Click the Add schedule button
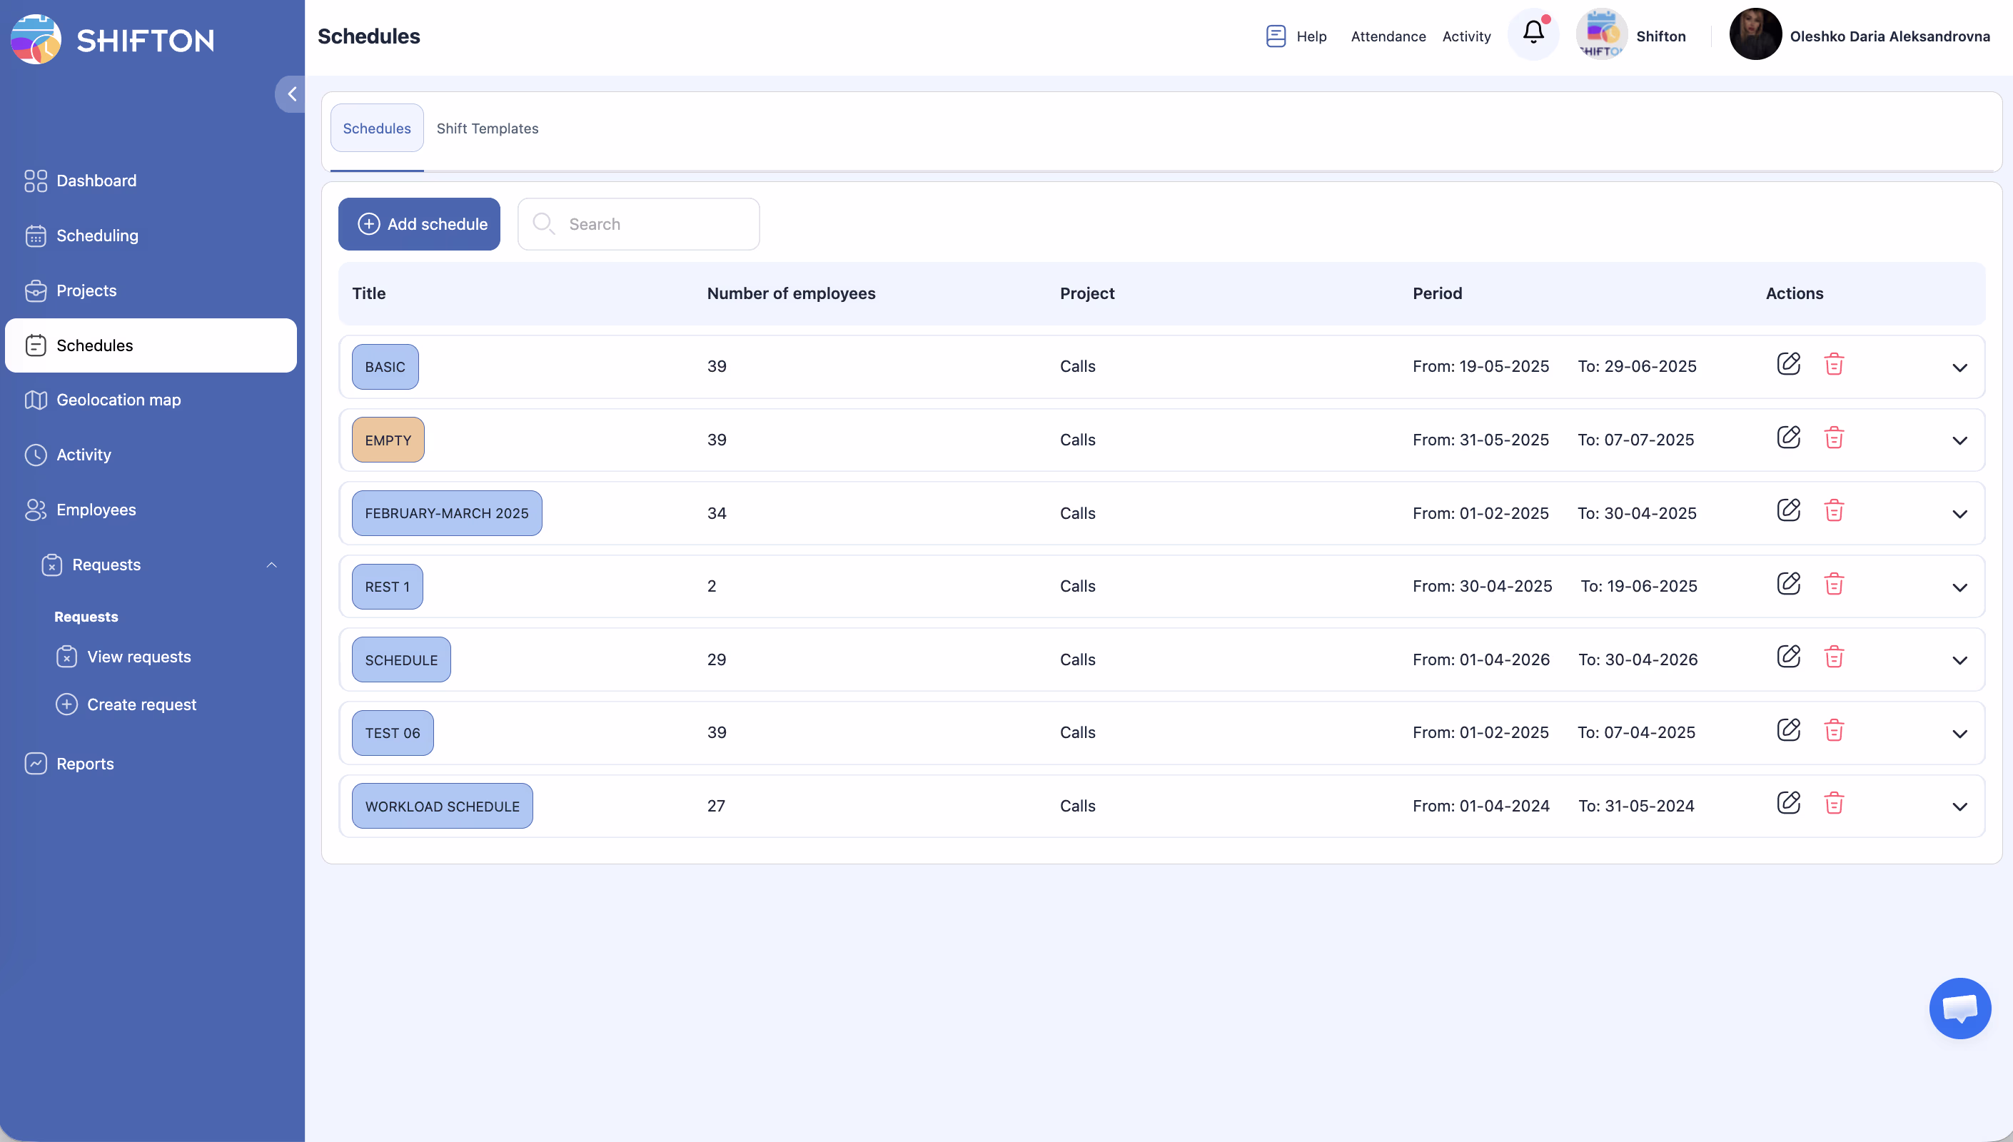2013x1142 pixels. coord(419,224)
